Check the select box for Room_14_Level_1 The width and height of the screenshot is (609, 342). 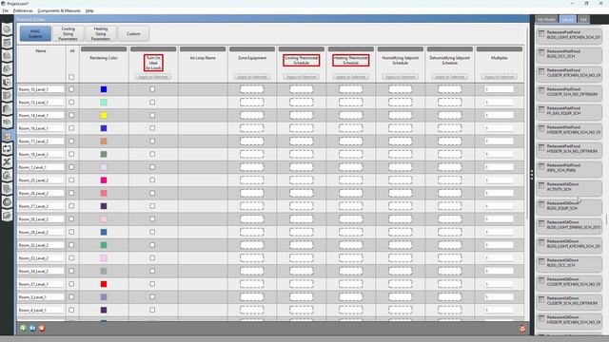tap(71, 115)
